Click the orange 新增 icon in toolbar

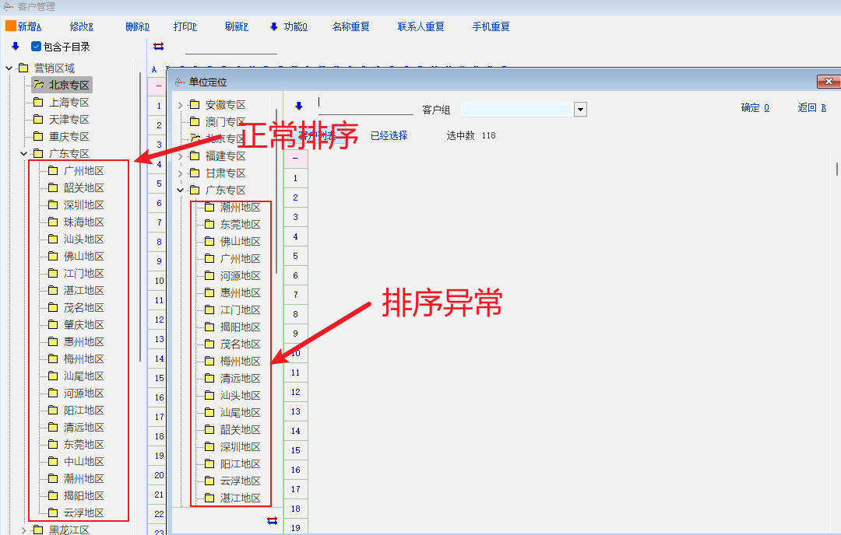pos(11,26)
